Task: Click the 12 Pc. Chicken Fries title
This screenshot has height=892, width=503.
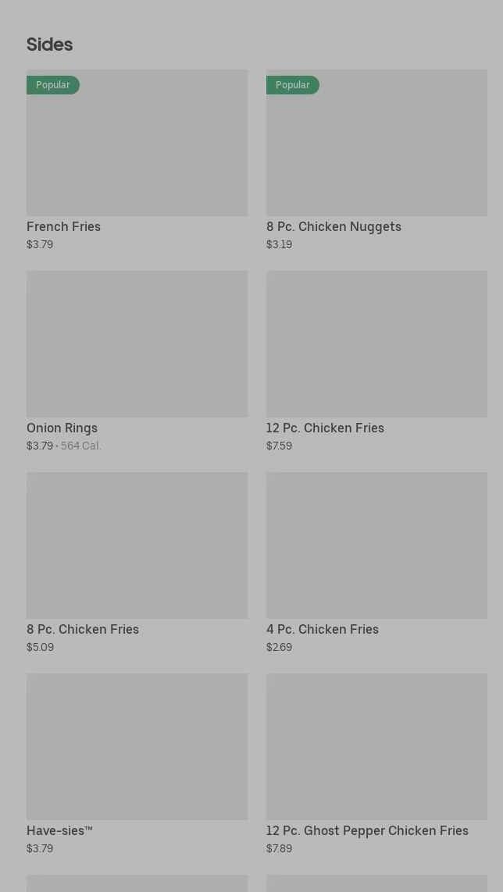Action: pyautogui.click(x=325, y=428)
